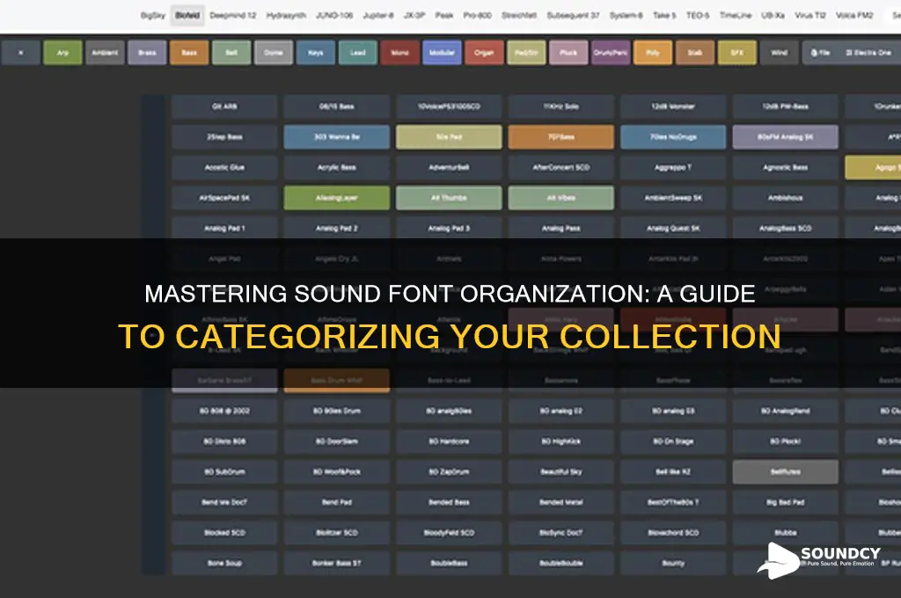Choose the AdventurBell patch
Viewport: 901px width, 598px height.
(449, 168)
